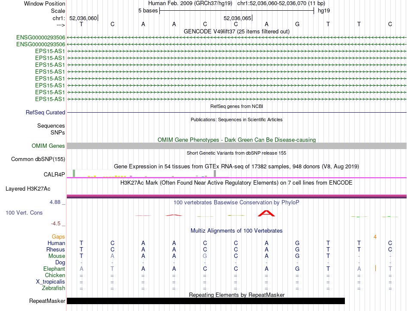This screenshot has width=407, height=311.
Task: Click the 52,036,065 ruler coordinate
Action: pos(237,18)
